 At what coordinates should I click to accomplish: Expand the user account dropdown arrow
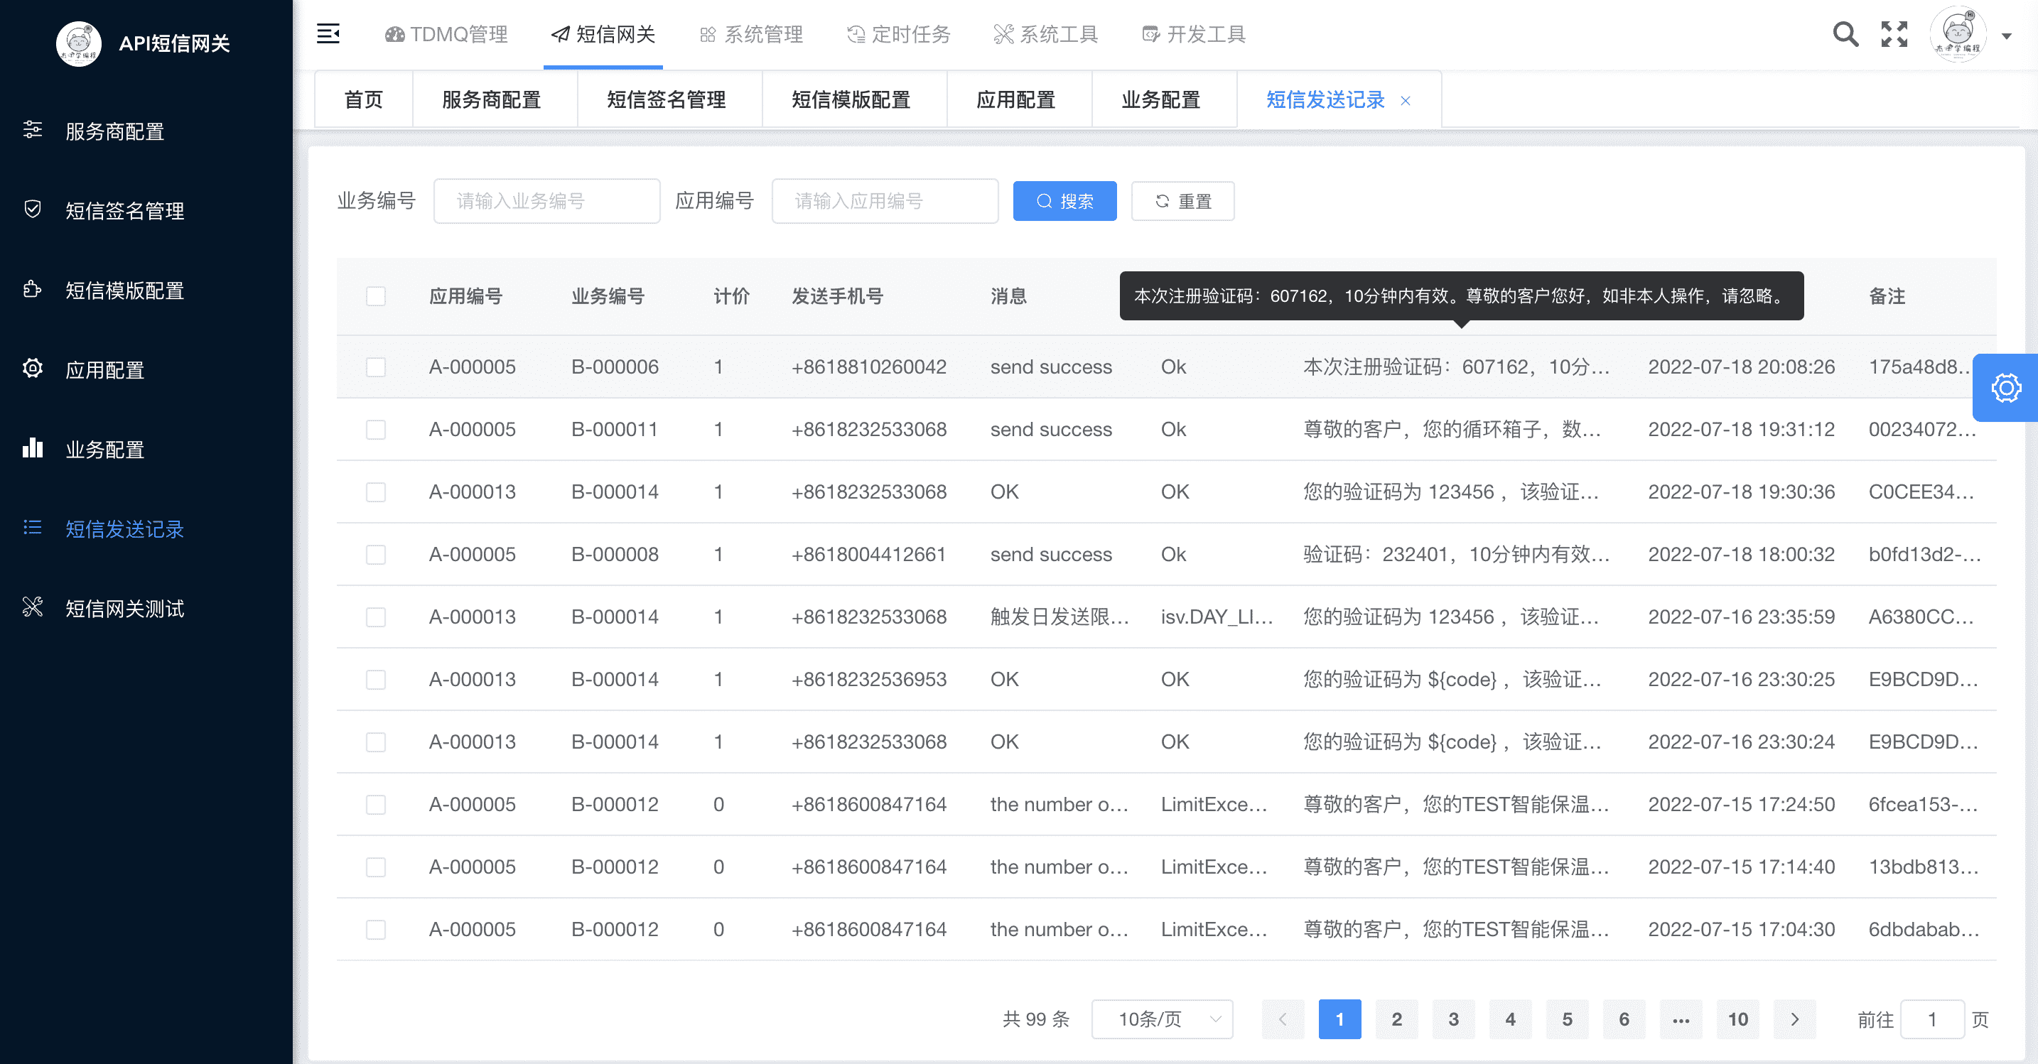(x=2006, y=36)
